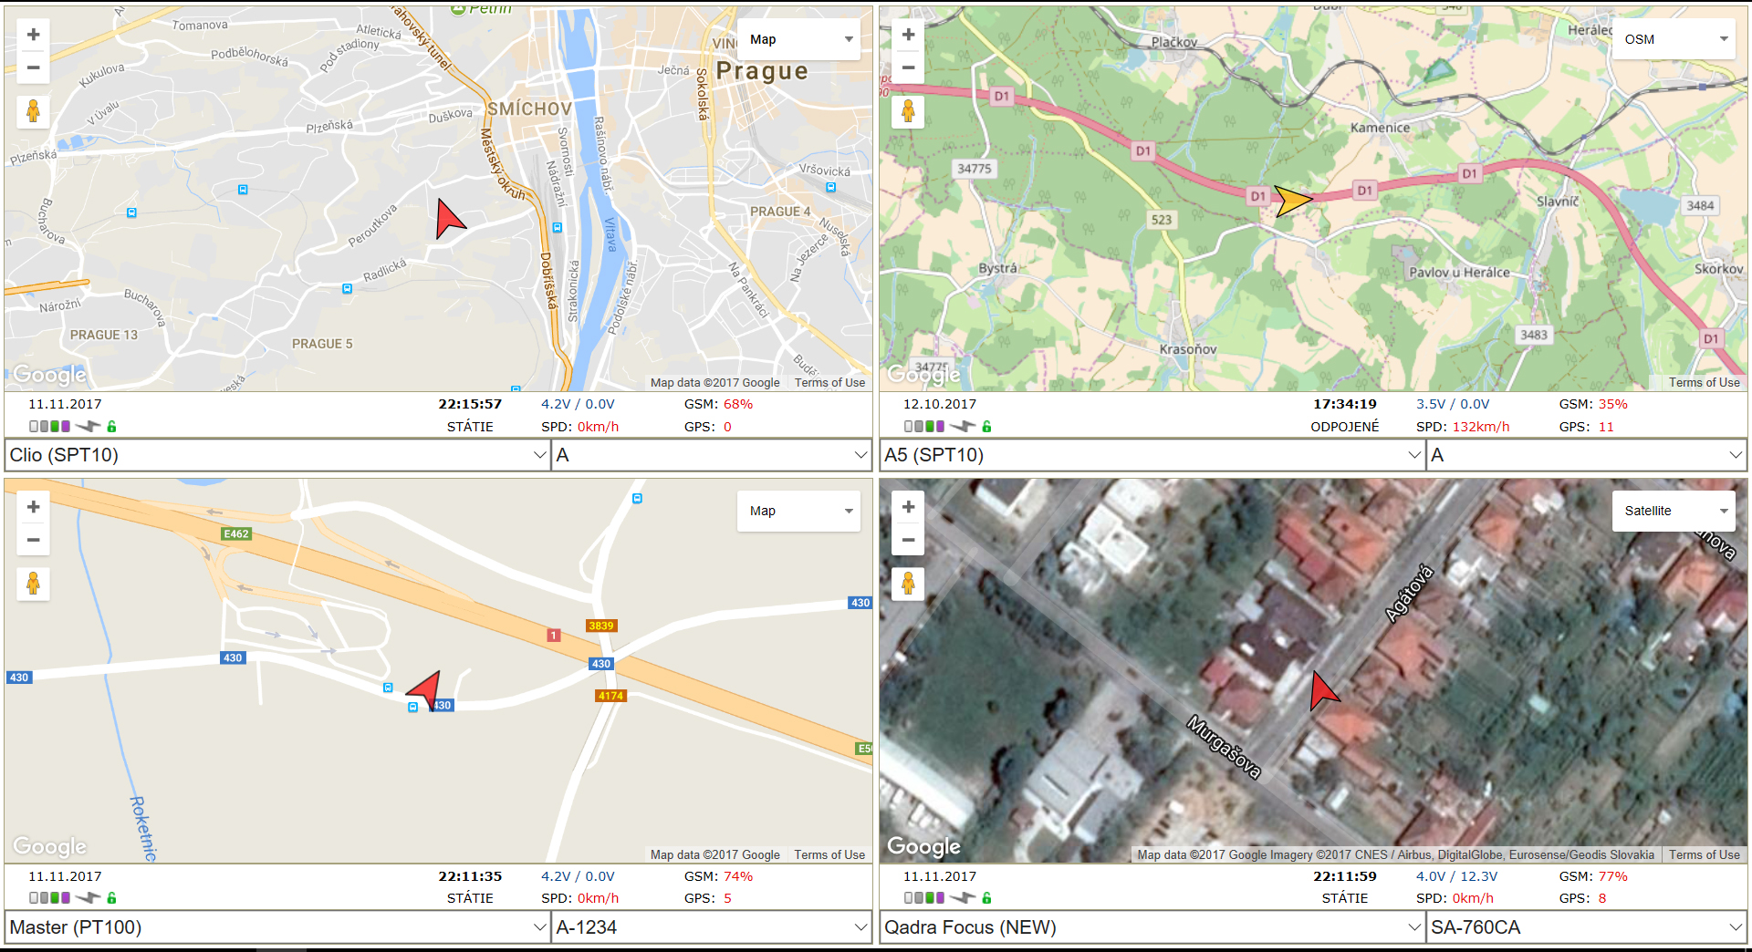Zoom in on the Satellite map panel
The width and height of the screenshot is (1752, 952).
[908, 507]
